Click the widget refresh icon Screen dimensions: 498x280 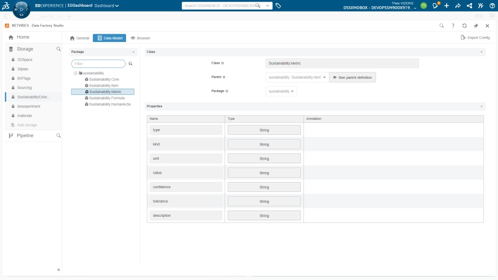tap(464, 26)
